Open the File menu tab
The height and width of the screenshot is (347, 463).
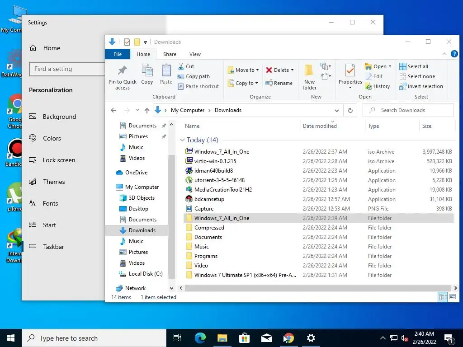(118, 54)
